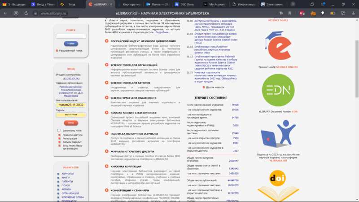This screenshot has width=359, height=202.
Task: Open the location pin extension icon
Action: pos(323,13)
